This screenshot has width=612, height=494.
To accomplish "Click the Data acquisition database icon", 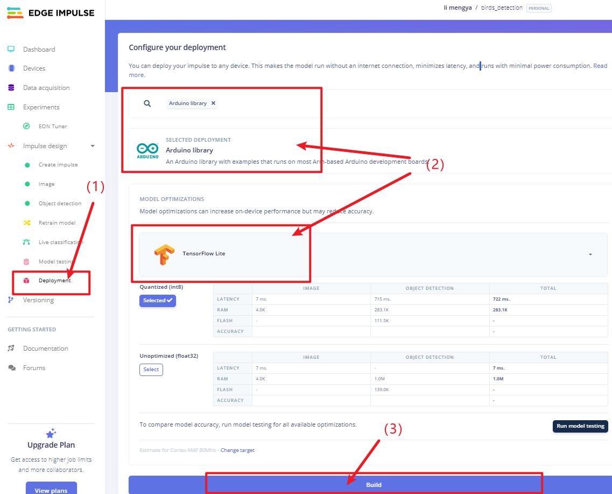I will (11, 87).
